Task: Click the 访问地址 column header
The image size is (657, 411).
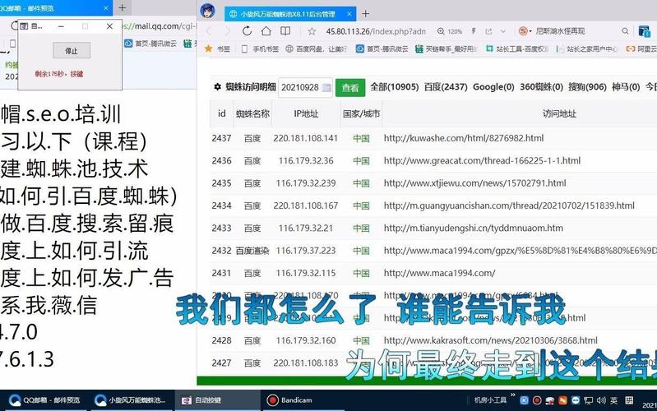Action: (559, 113)
